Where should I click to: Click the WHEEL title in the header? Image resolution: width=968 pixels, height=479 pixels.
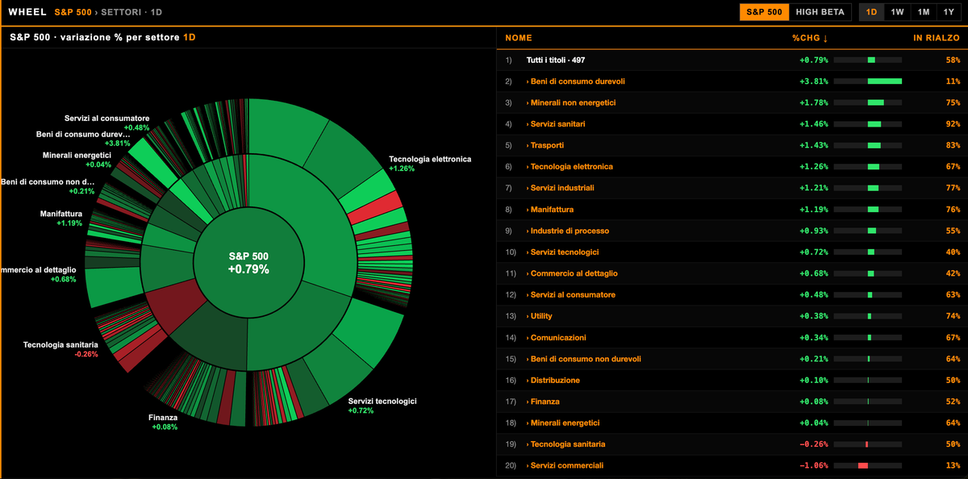pos(27,12)
